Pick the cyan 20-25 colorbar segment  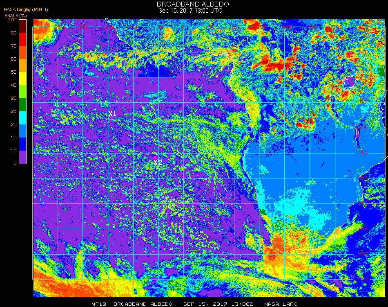point(22,118)
